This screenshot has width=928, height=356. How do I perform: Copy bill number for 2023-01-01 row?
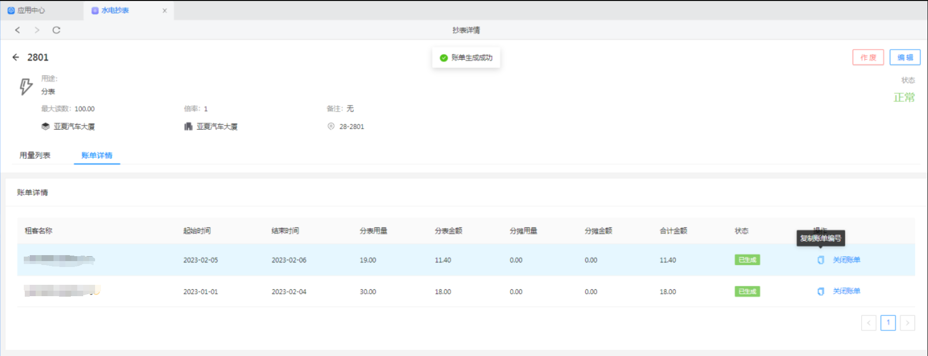point(821,292)
